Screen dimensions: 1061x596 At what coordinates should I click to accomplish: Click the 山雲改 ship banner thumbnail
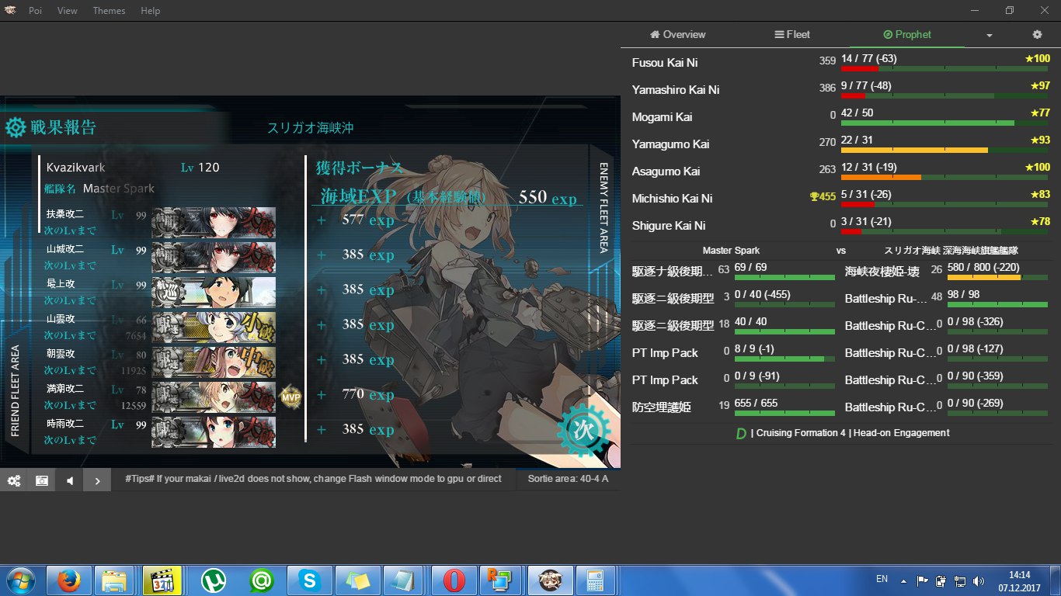coord(214,327)
